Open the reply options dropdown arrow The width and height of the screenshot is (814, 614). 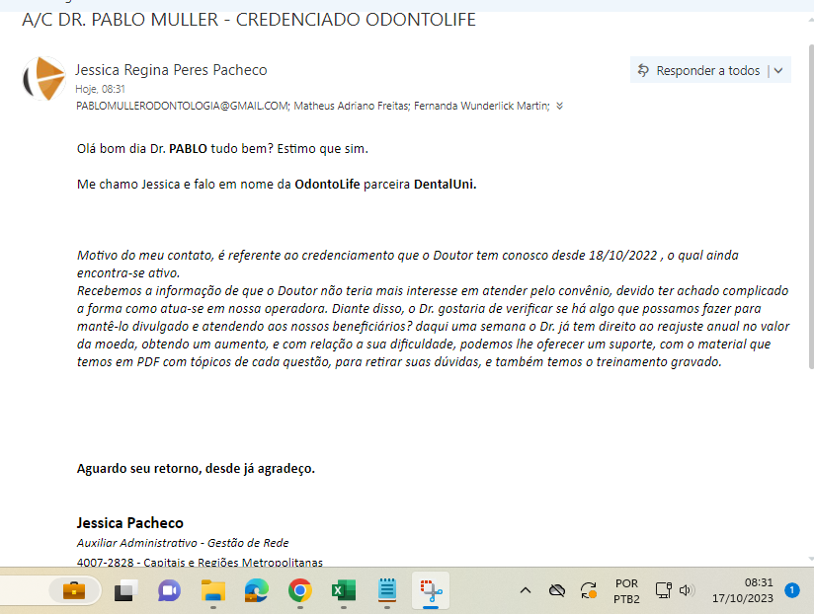[778, 70]
